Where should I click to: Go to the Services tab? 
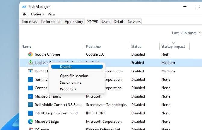pos(134,22)
